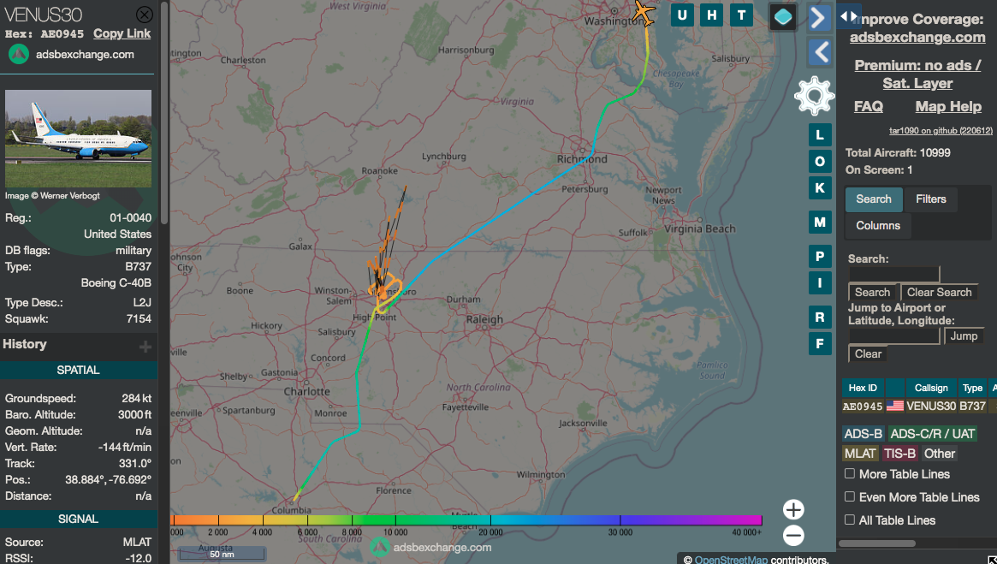The height and width of the screenshot is (564, 997).
Task: Copy Link for the aircraft
Action: point(122,33)
